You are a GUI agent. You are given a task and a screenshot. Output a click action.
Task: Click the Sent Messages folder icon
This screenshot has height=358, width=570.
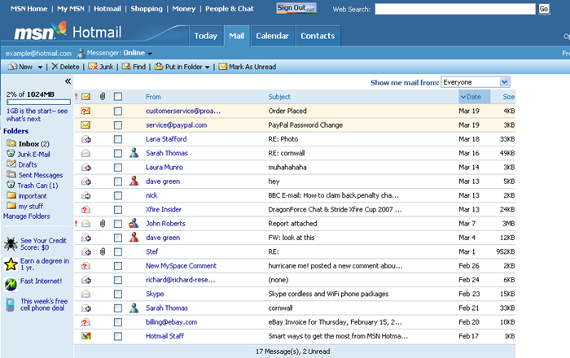[11, 175]
